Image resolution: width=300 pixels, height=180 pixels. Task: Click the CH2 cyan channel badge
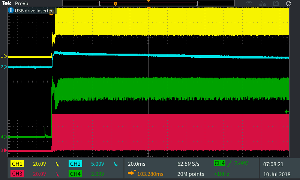pyautogui.click(x=75, y=164)
